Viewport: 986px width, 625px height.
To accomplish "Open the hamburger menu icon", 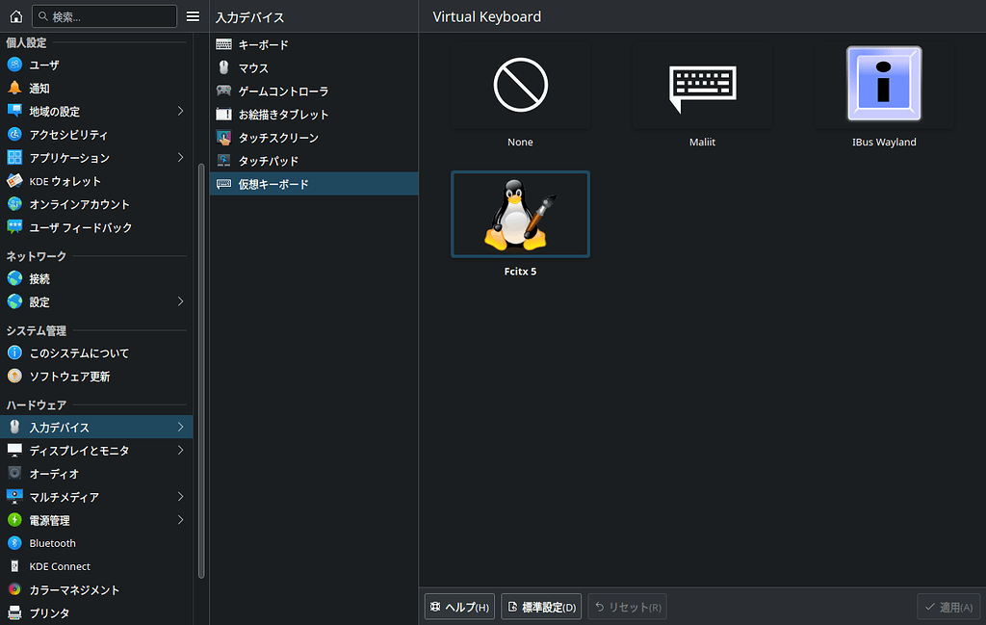I will point(193,16).
